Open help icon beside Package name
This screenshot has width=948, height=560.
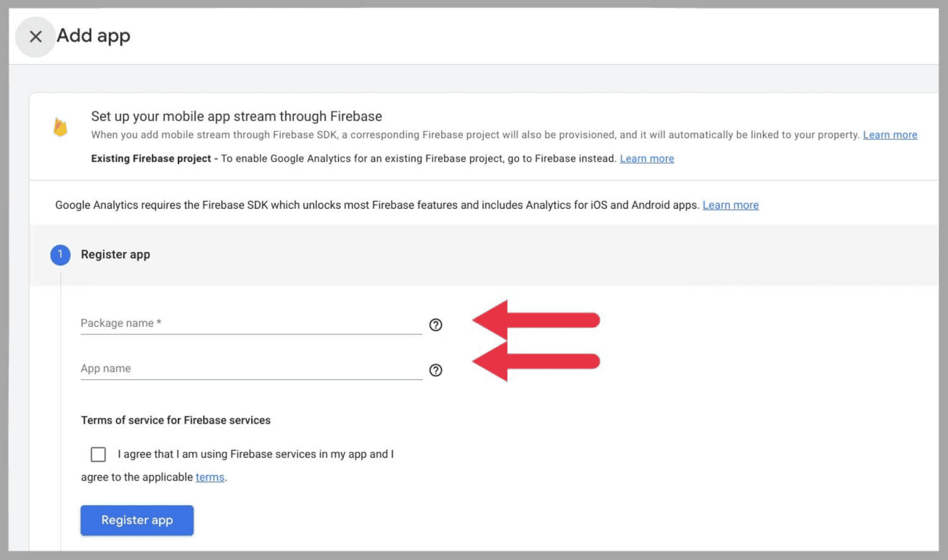click(435, 325)
